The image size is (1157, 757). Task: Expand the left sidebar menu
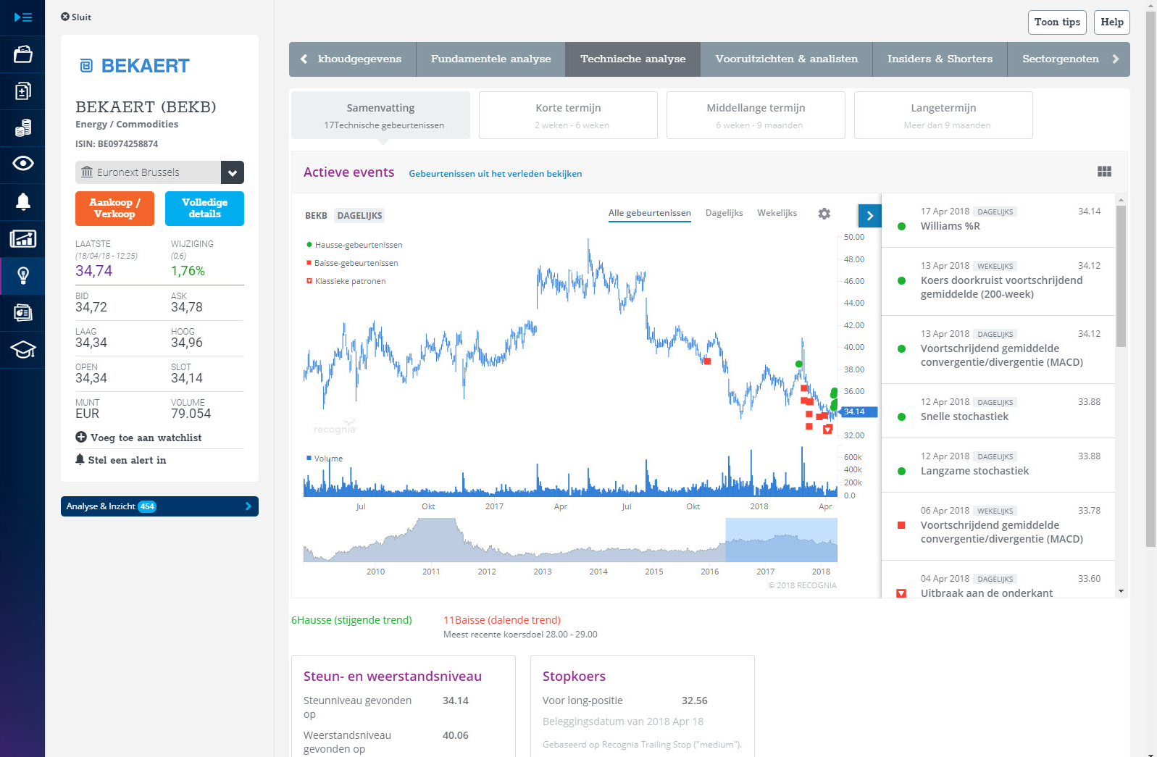(x=22, y=17)
